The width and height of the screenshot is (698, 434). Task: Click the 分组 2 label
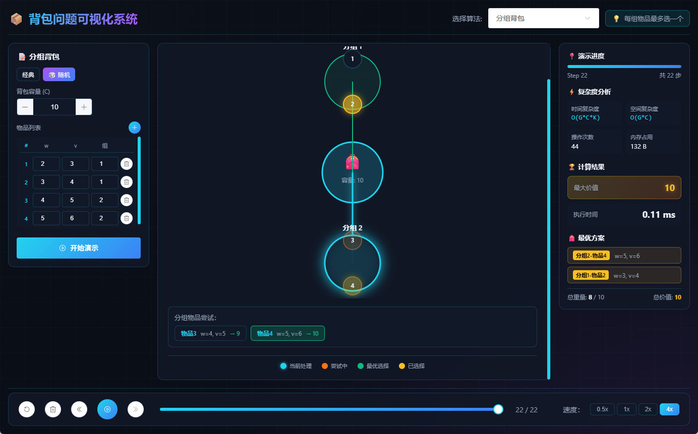click(353, 227)
